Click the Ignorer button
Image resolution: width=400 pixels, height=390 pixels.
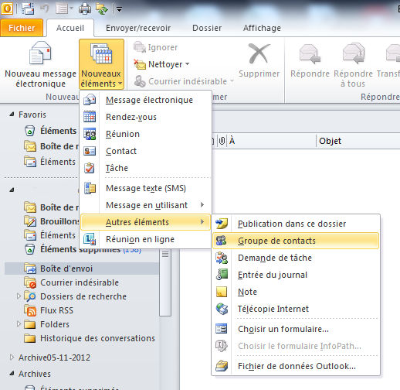pos(156,47)
